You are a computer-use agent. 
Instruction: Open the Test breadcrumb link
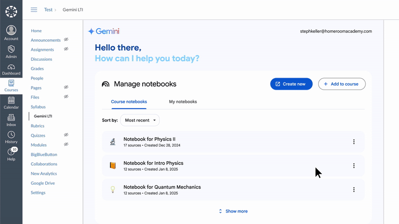48,9
